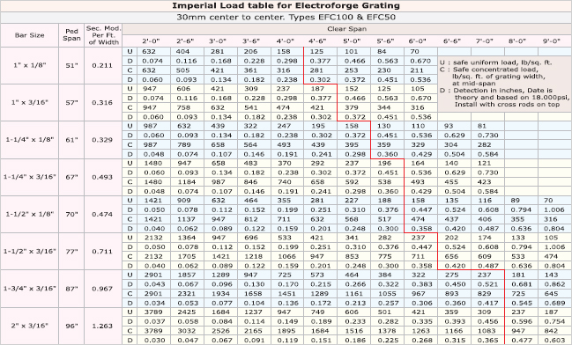Click the Clear Span header row
Image resolution: width=572 pixels, height=345 pixels.
pyautogui.click(x=347, y=29)
